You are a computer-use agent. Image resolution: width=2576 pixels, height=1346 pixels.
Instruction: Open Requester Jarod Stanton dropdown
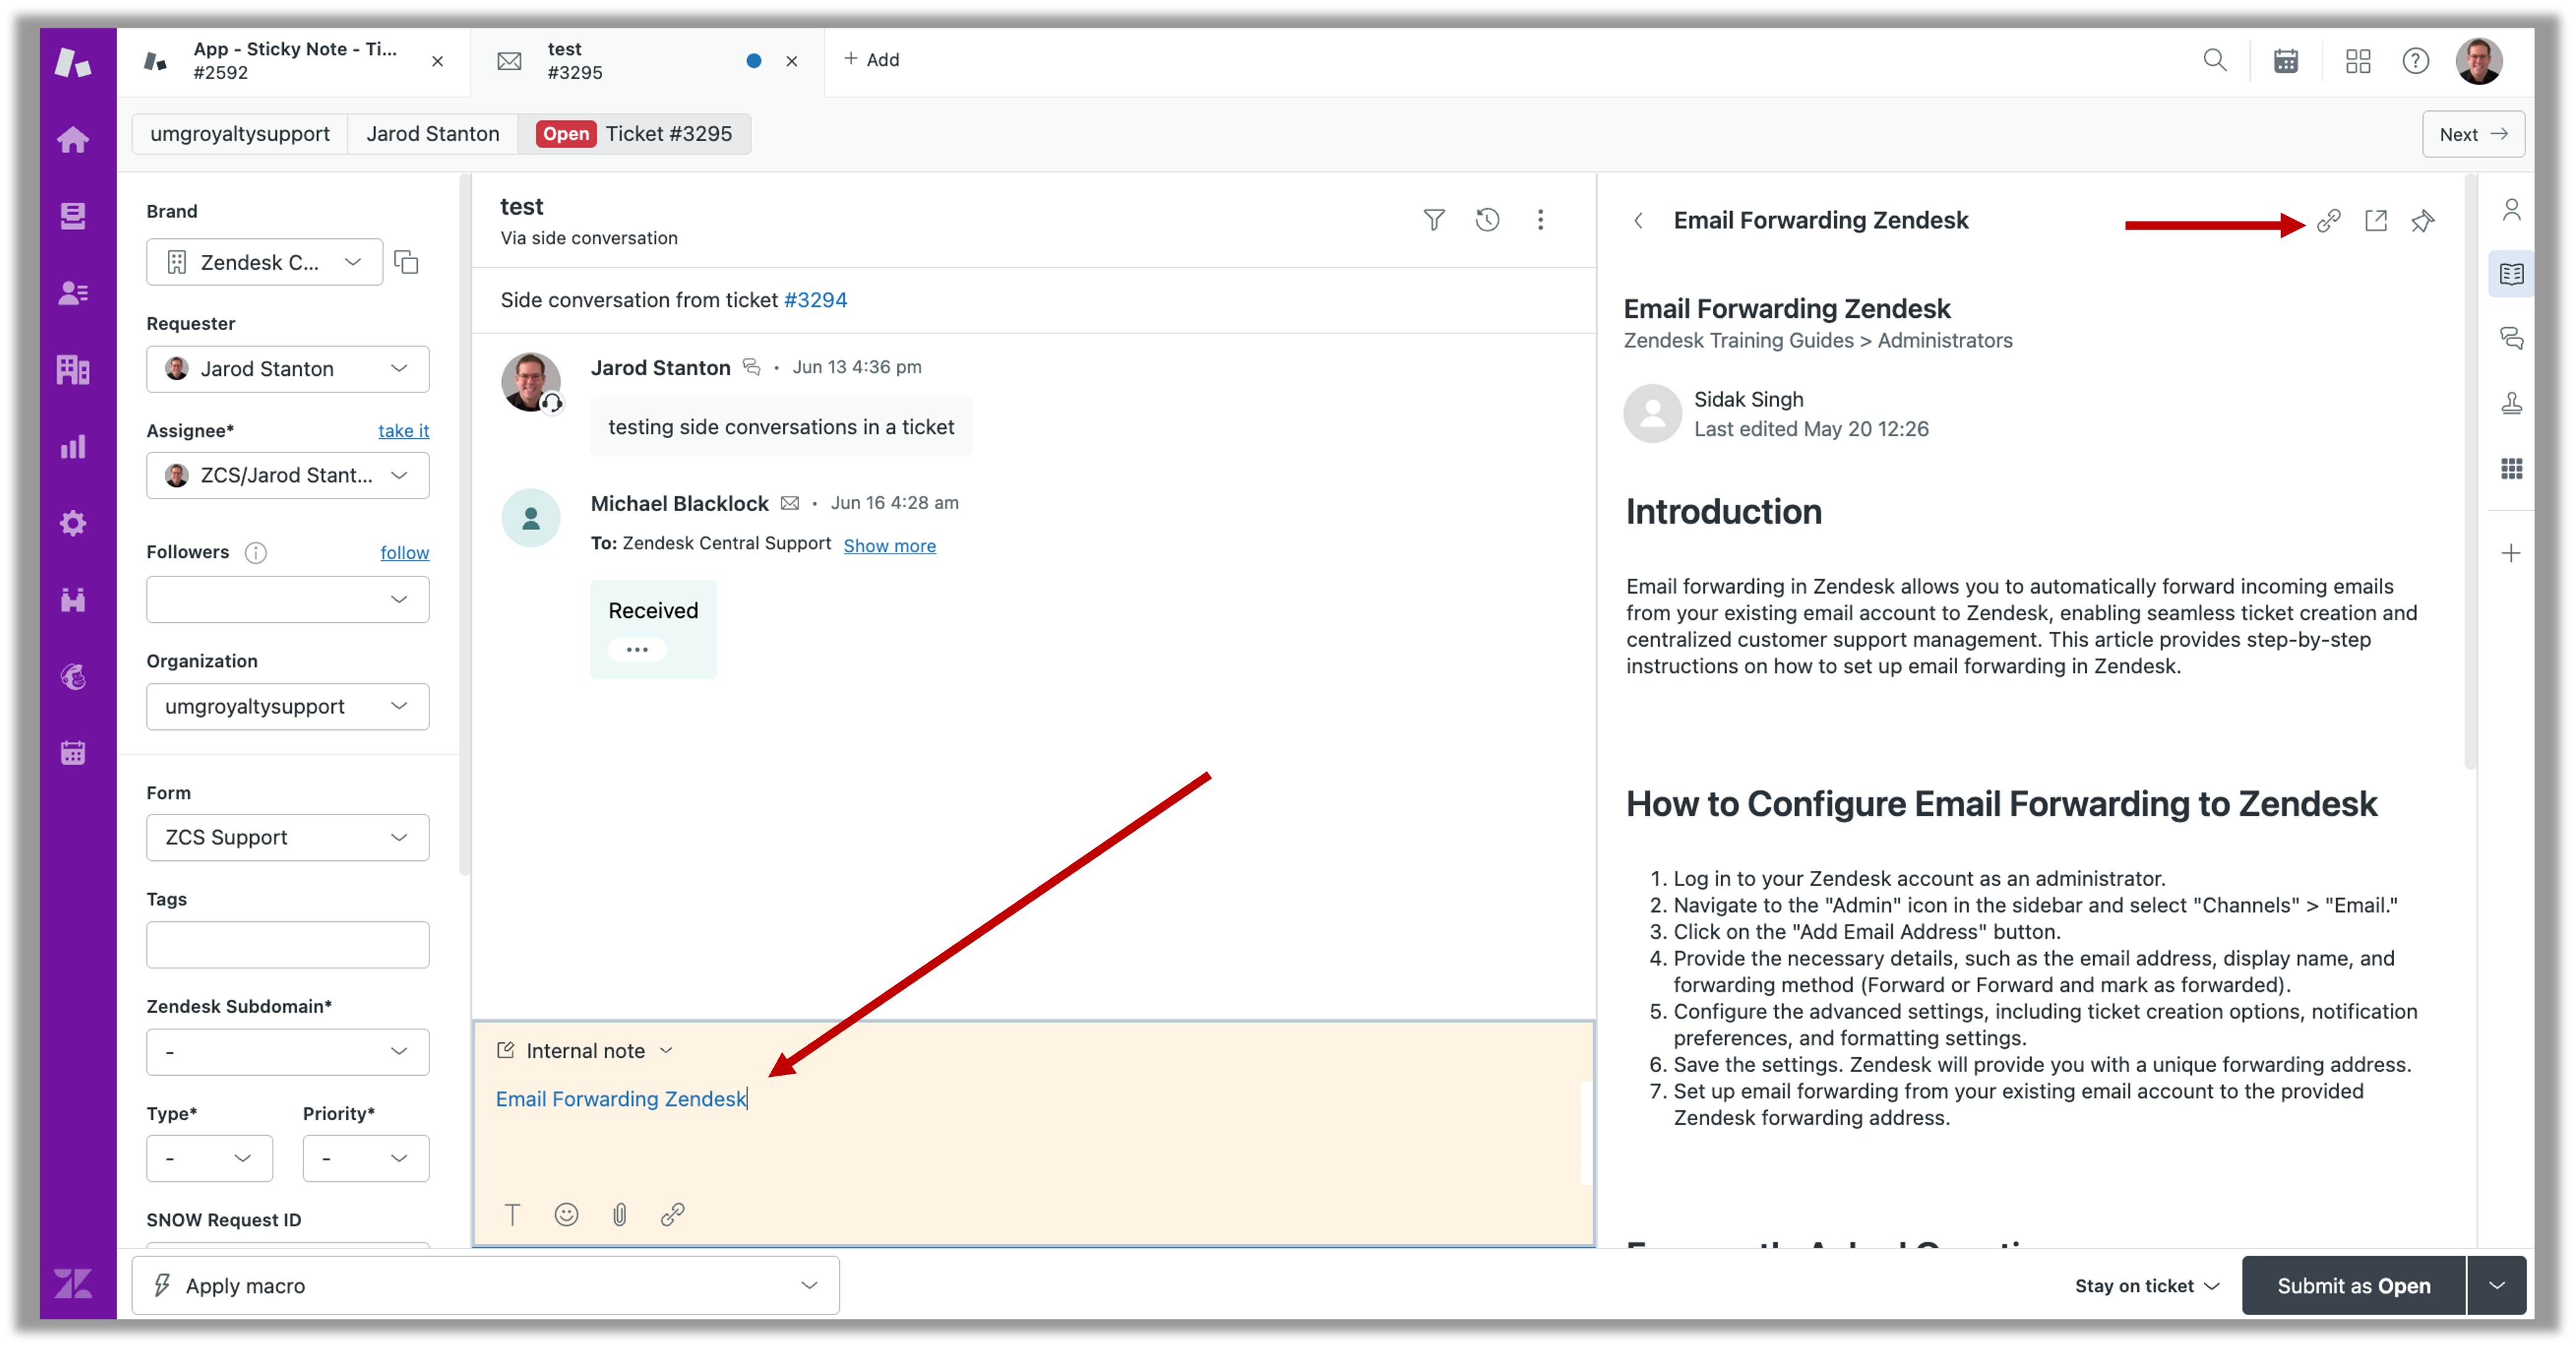(288, 369)
